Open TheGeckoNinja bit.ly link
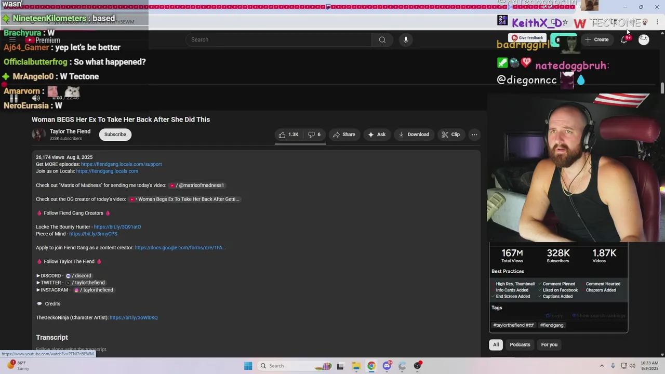This screenshot has width=665, height=374. (134, 317)
